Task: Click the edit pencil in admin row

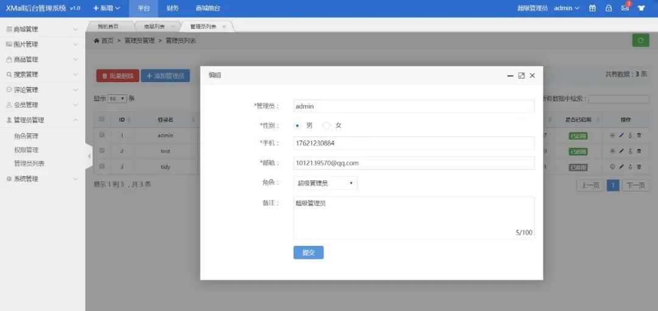Action: (621, 135)
